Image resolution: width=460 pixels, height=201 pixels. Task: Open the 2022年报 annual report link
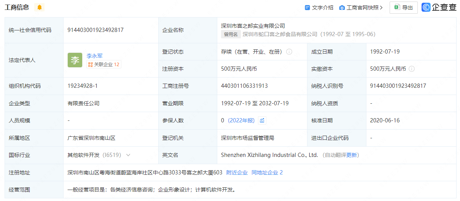click(x=241, y=120)
